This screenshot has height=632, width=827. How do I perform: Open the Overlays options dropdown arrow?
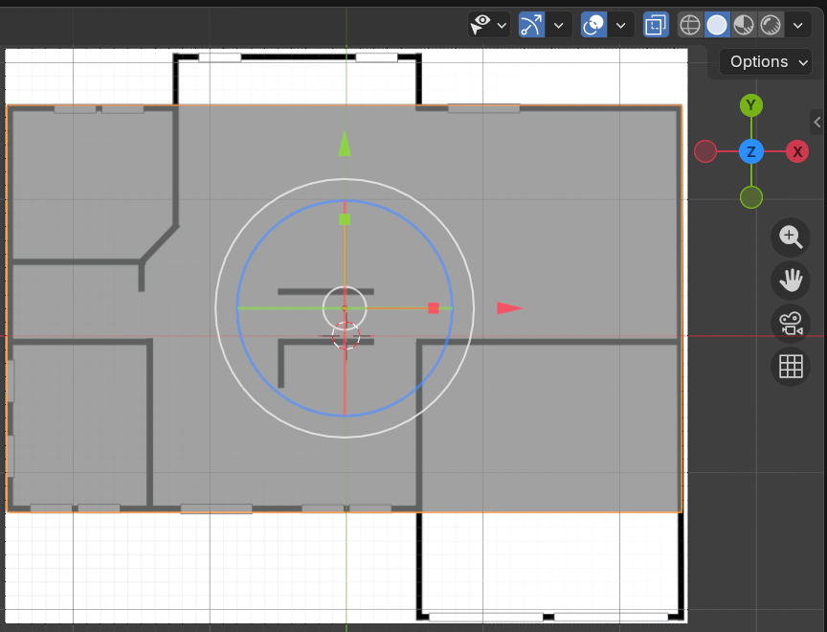(x=621, y=25)
